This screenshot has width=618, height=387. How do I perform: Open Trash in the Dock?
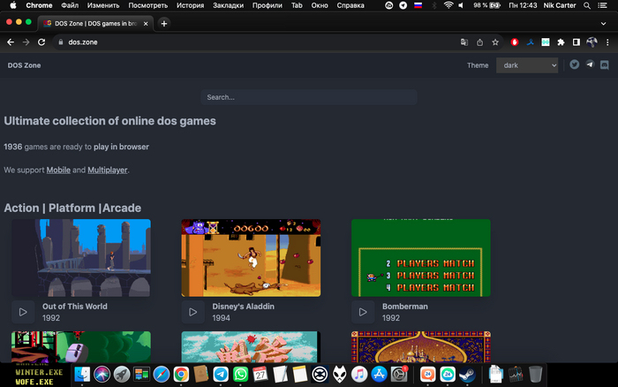pos(535,374)
